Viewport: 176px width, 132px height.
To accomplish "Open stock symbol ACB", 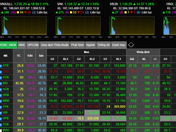I will (6, 89).
